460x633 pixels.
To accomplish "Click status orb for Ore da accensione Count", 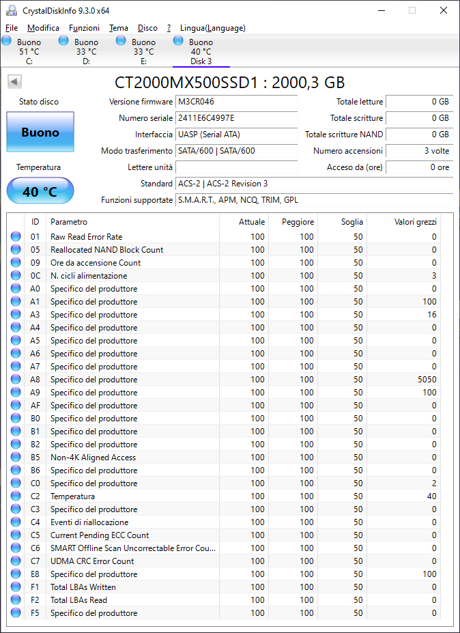I will (x=16, y=262).
